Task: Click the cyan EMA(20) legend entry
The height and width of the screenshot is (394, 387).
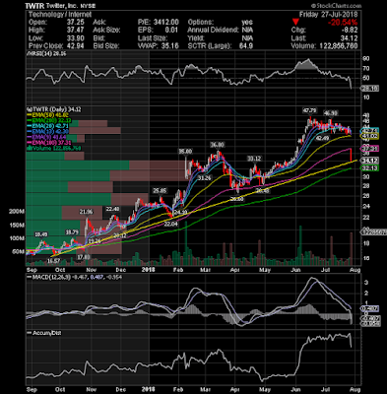Action: pyautogui.click(x=47, y=126)
